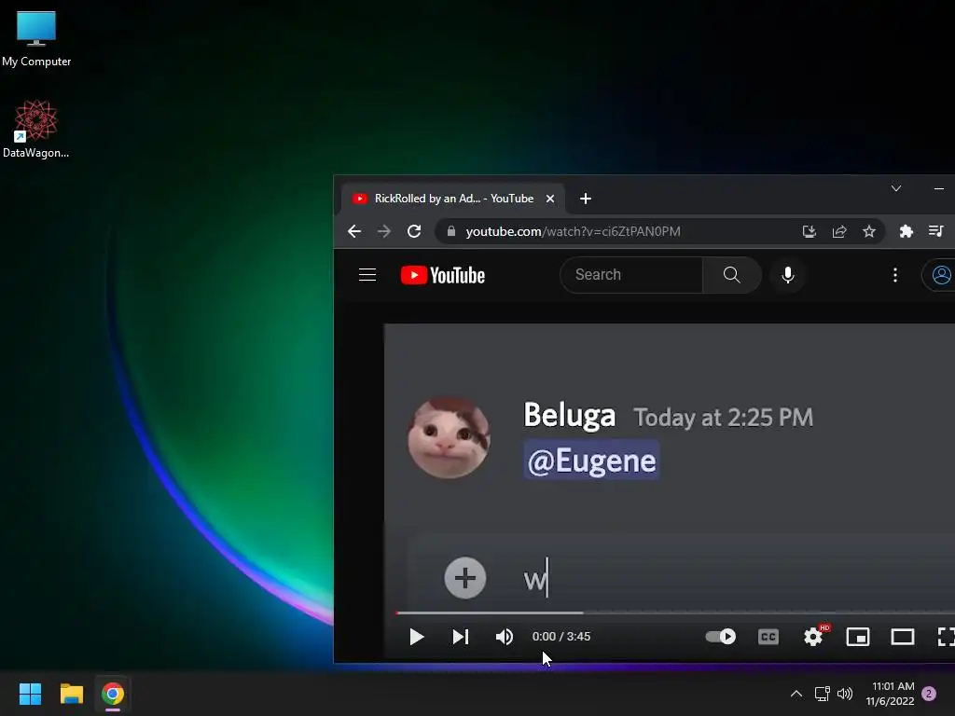Play the video

(417, 637)
